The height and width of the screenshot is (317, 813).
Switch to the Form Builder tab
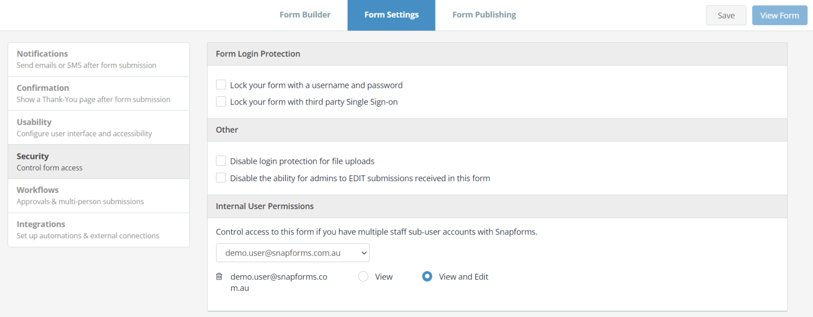coord(305,14)
